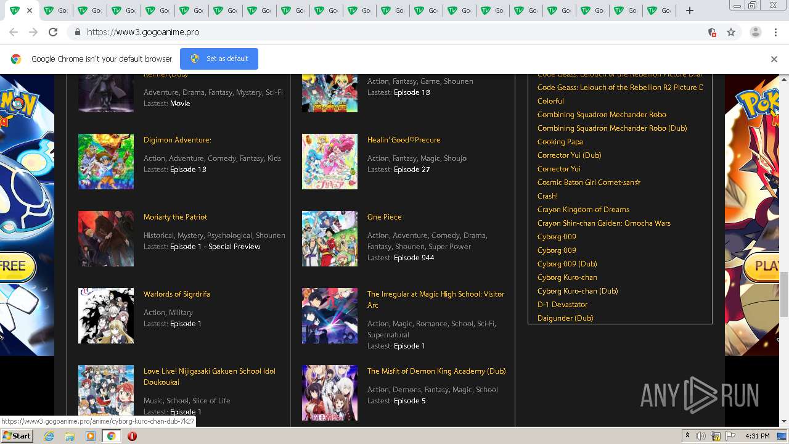This screenshot has height=444, width=789.
Task: Open Love Live! Nijigasaki Gakuen link
Action: [210, 377]
